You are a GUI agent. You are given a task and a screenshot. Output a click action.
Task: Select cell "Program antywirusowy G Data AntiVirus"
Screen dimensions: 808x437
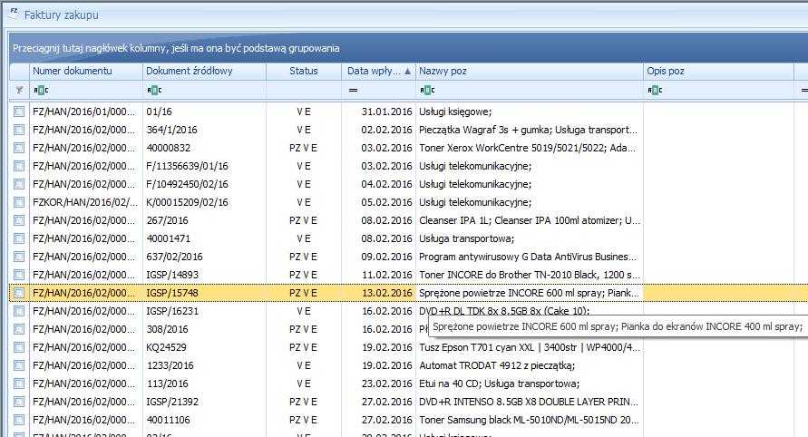point(530,257)
